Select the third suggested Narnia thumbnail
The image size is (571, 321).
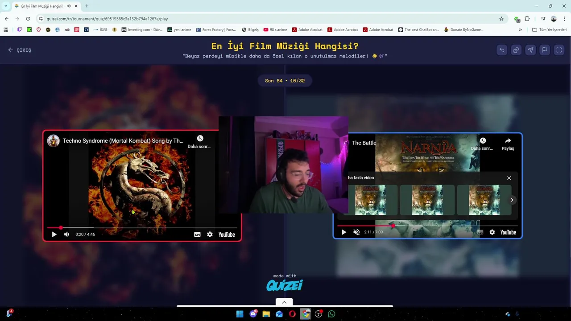[x=484, y=200]
